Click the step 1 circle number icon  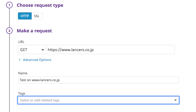(9, 5)
